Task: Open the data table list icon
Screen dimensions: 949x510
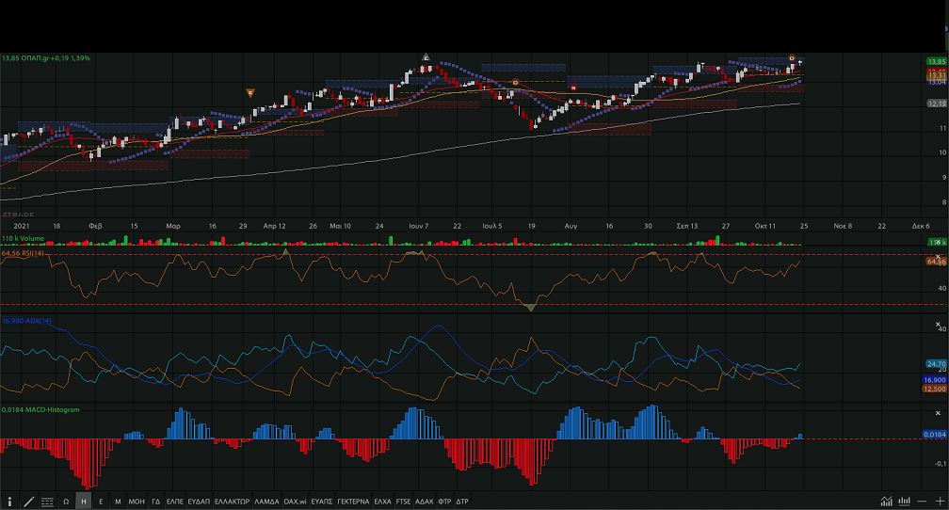Action: [x=47, y=502]
